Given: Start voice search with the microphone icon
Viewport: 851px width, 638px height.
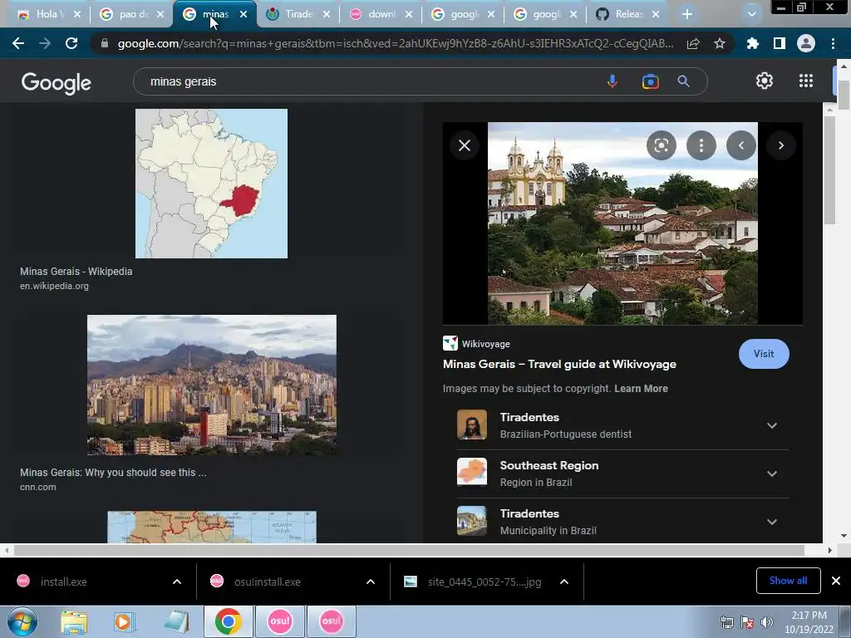Looking at the screenshot, I should click(612, 81).
